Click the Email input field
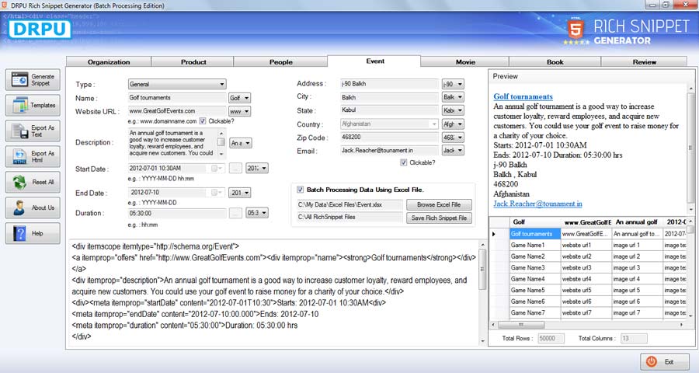The width and height of the screenshot is (699, 373). pos(389,150)
